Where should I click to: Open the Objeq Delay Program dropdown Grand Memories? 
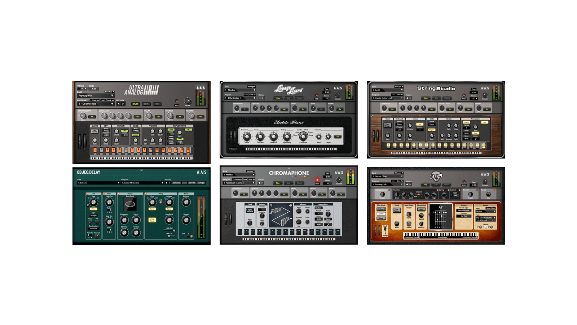coord(143,183)
